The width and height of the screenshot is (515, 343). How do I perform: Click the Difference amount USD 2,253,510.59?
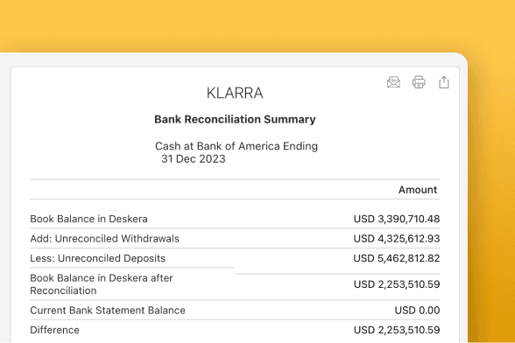click(397, 330)
